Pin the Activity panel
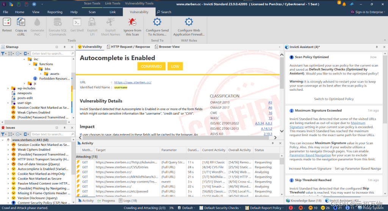The image size is (388, 211). click(273, 143)
